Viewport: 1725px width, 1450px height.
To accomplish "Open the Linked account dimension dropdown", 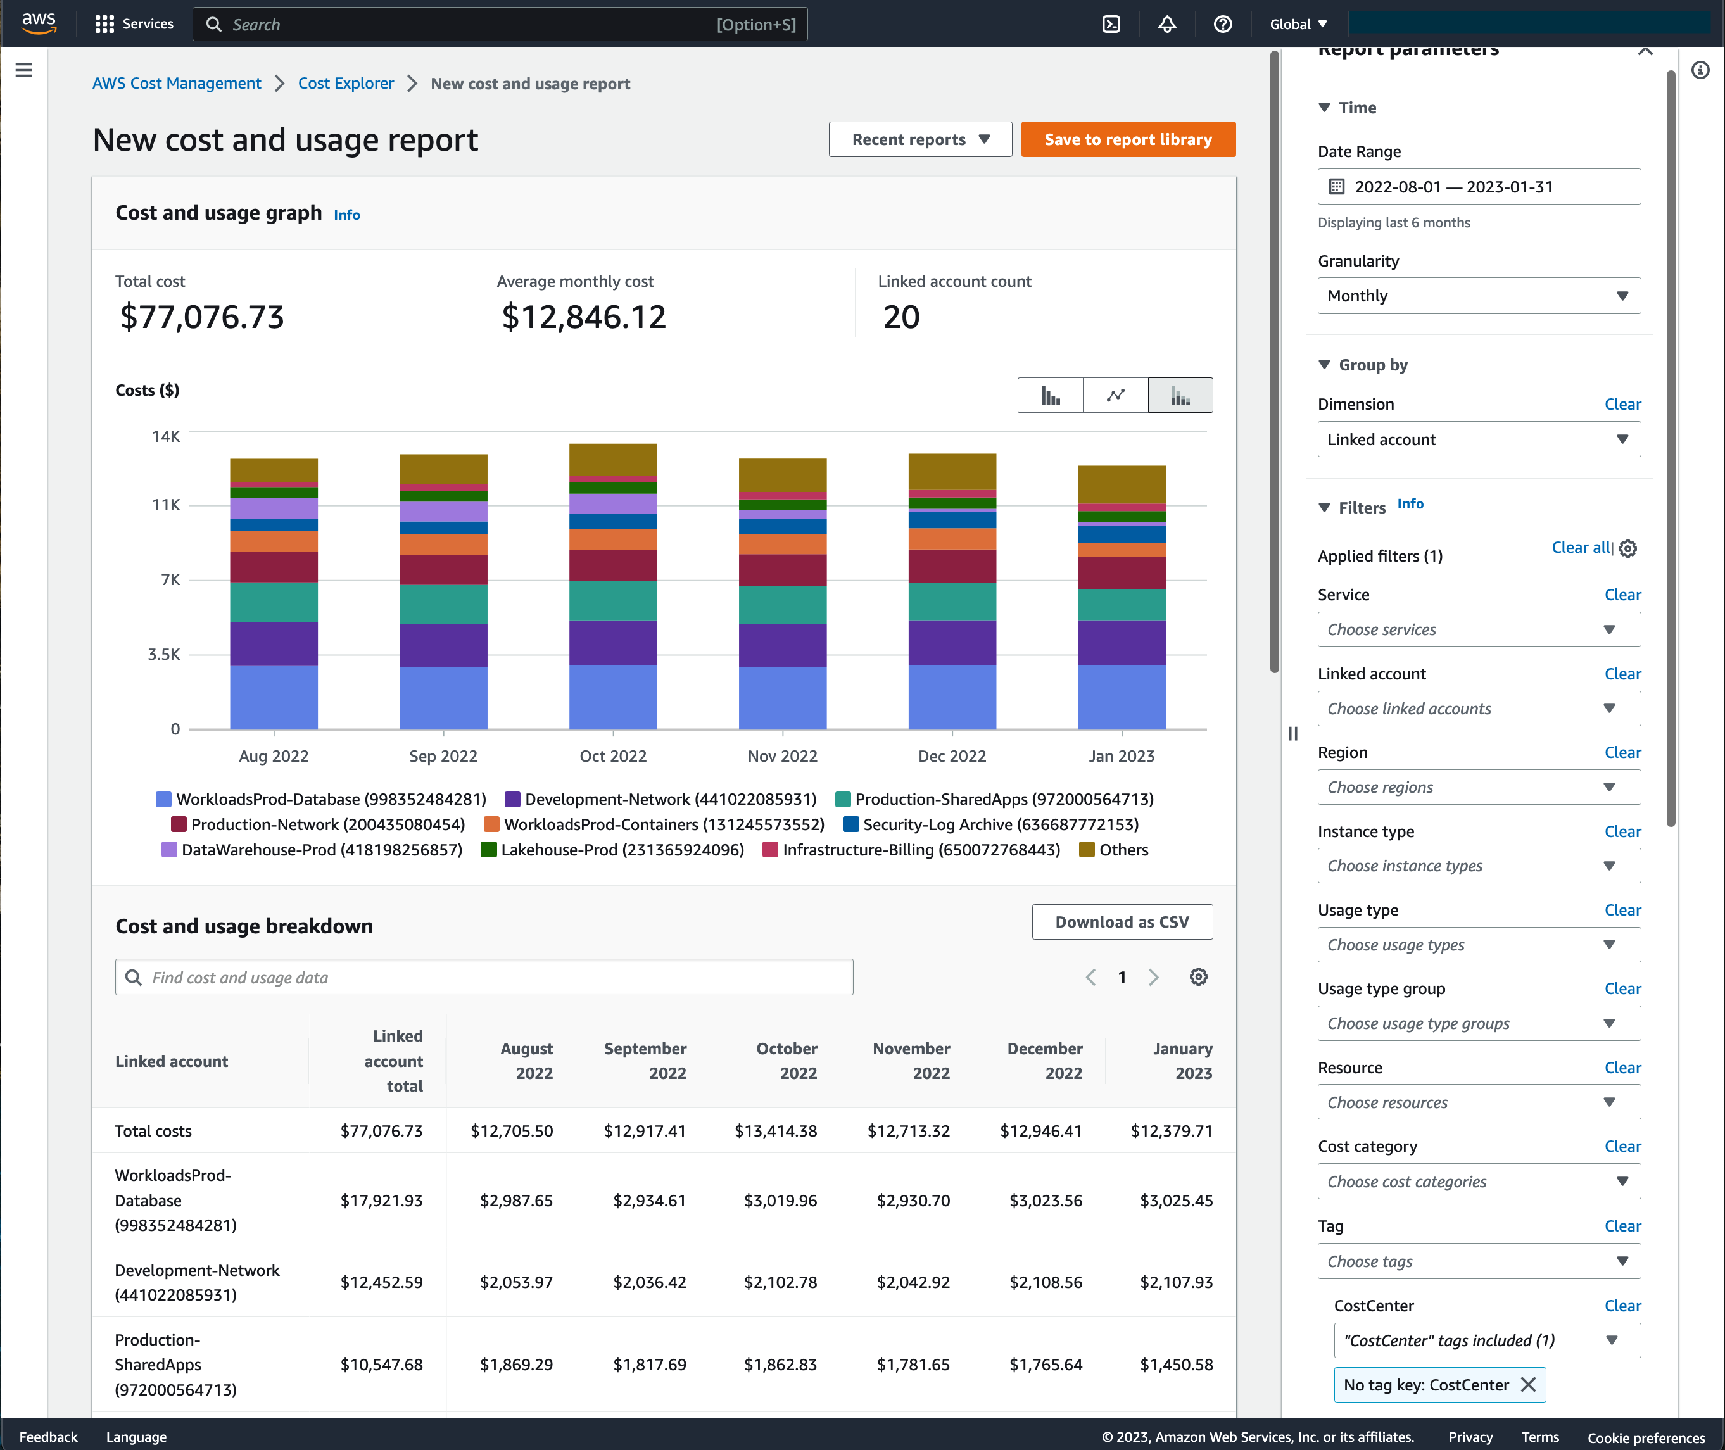I will (1478, 440).
